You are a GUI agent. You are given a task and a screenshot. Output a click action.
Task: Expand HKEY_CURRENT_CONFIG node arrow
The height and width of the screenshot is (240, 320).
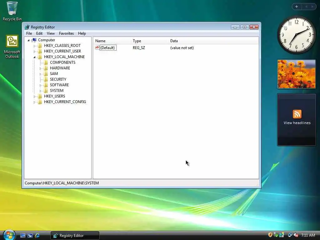(34, 102)
